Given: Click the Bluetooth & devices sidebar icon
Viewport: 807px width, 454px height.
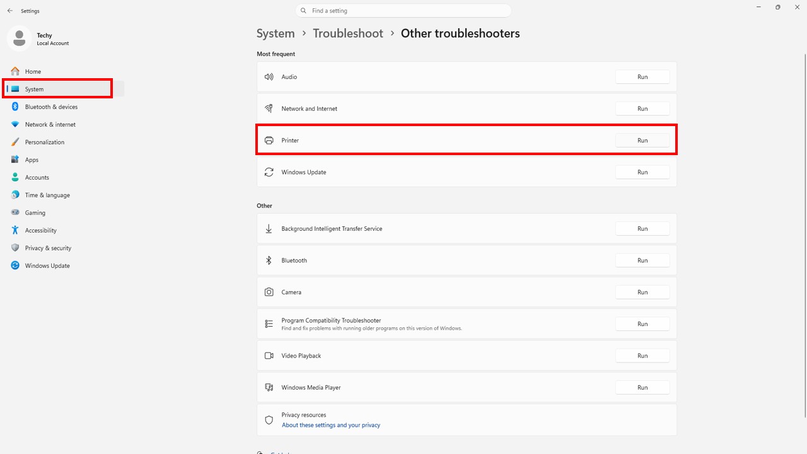Looking at the screenshot, I should 15,107.
